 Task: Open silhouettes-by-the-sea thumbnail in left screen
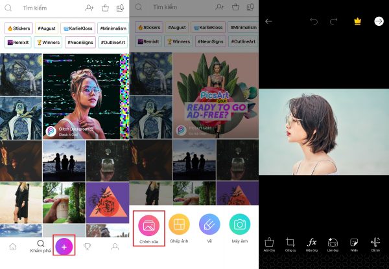(64, 161)
